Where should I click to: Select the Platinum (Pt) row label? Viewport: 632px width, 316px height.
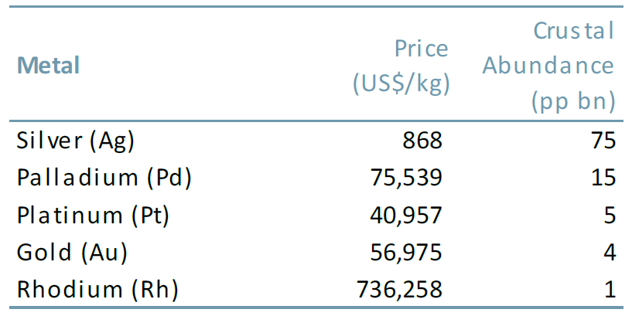(x=93, y=215)
